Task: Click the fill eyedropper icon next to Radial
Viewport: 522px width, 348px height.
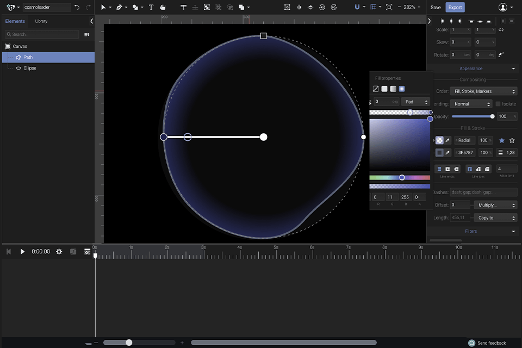Action: coord(448,140)
